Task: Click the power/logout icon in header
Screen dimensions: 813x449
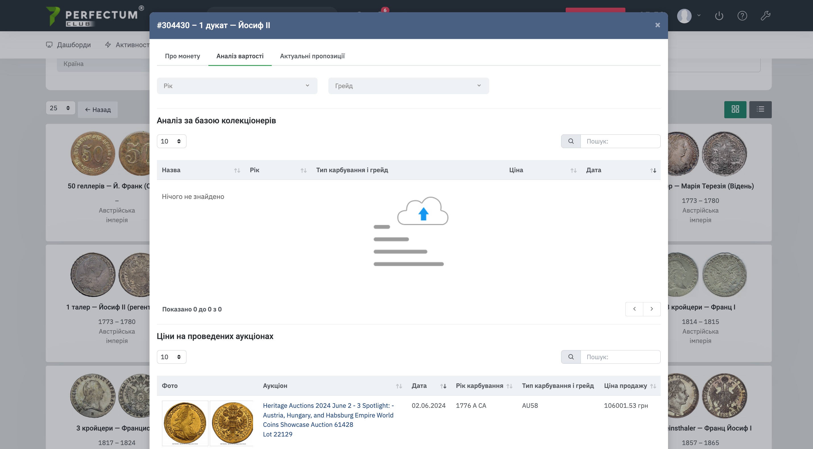Action: (x=719, y=15)
